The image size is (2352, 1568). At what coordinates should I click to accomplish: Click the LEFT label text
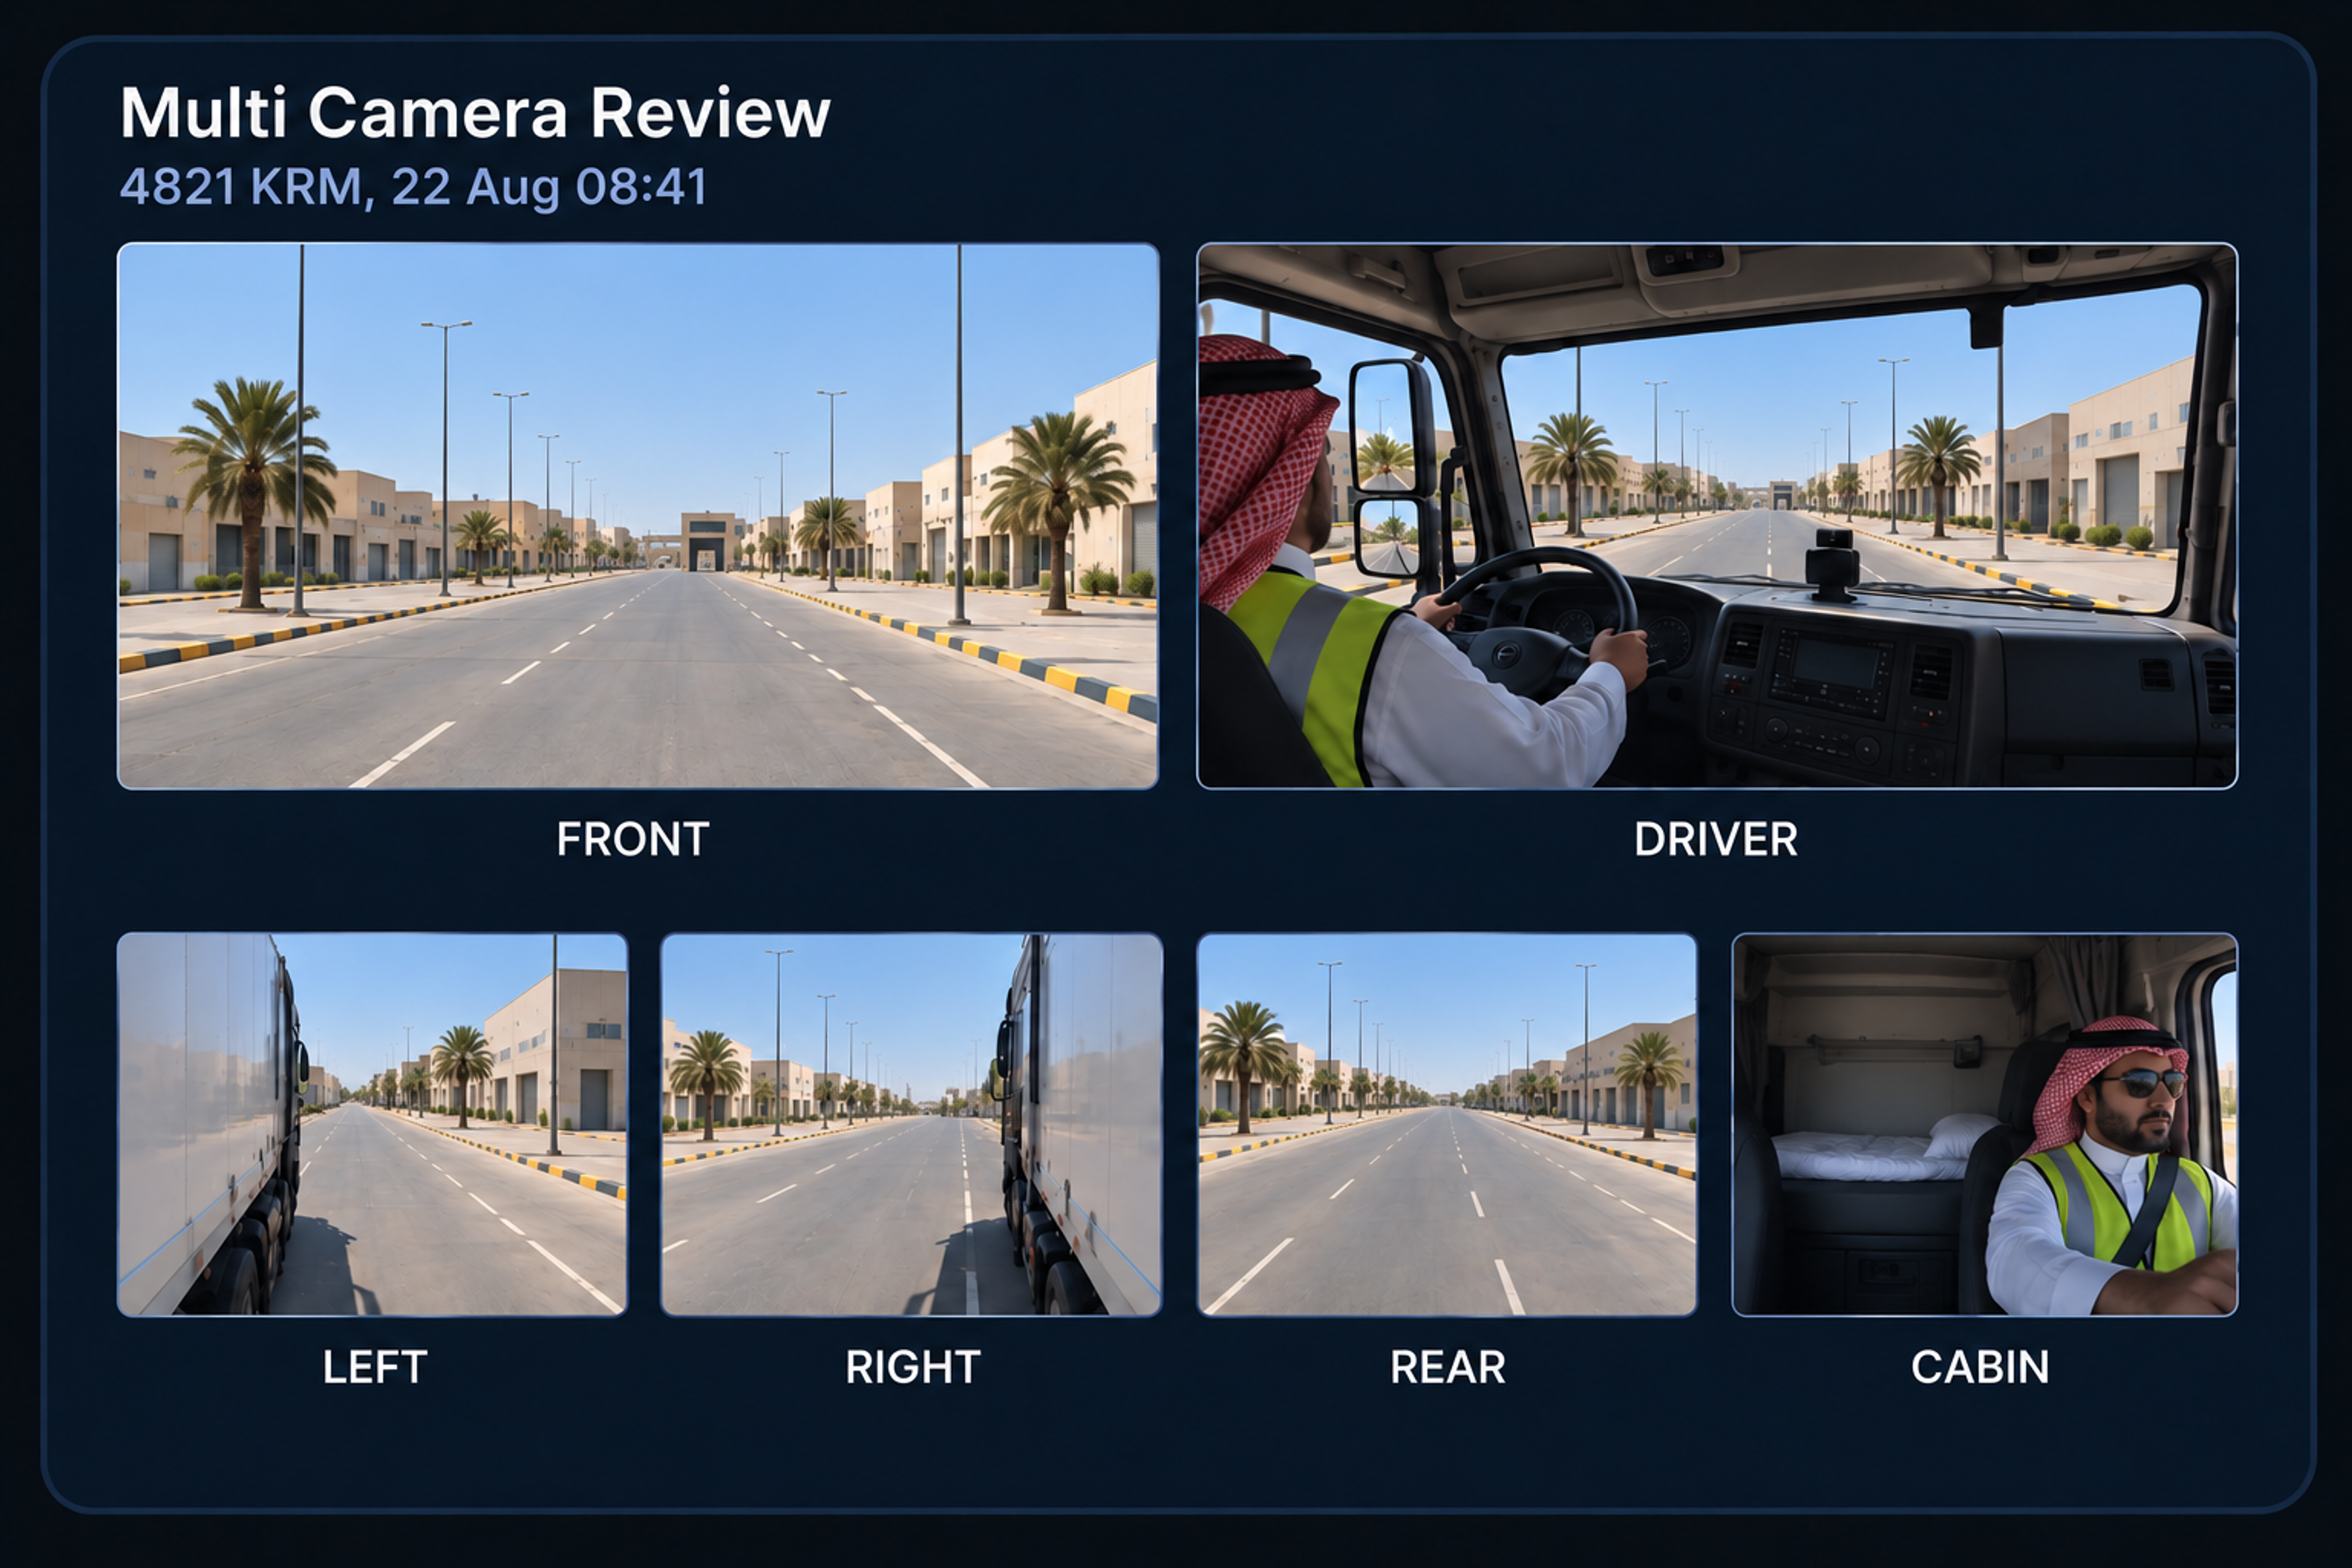coord(375,1367)
